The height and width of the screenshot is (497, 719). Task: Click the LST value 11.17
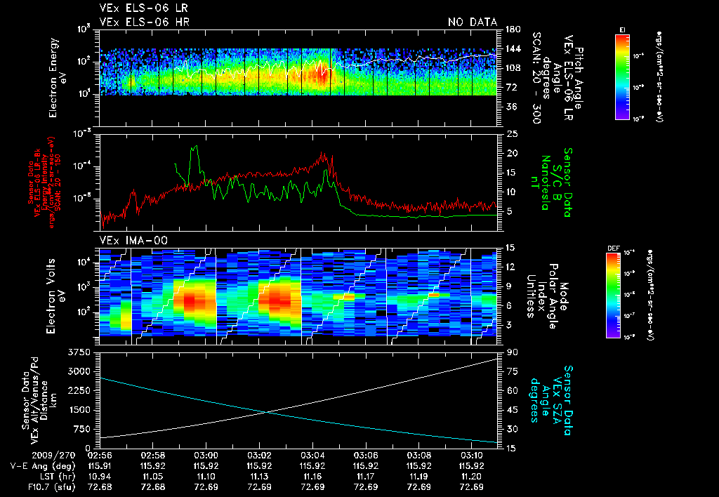tap(365, 477)
